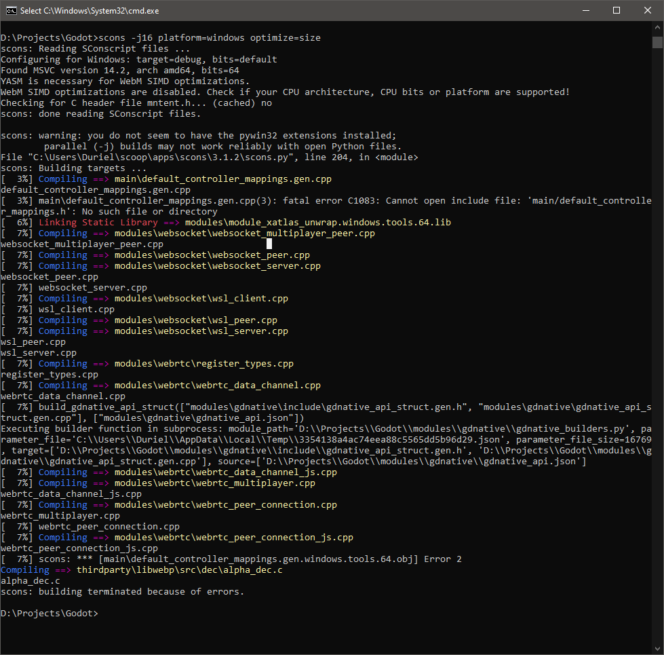Select the pywin32 warning message
This screenshot has height=655, width=664.
(x=203, y=135)
